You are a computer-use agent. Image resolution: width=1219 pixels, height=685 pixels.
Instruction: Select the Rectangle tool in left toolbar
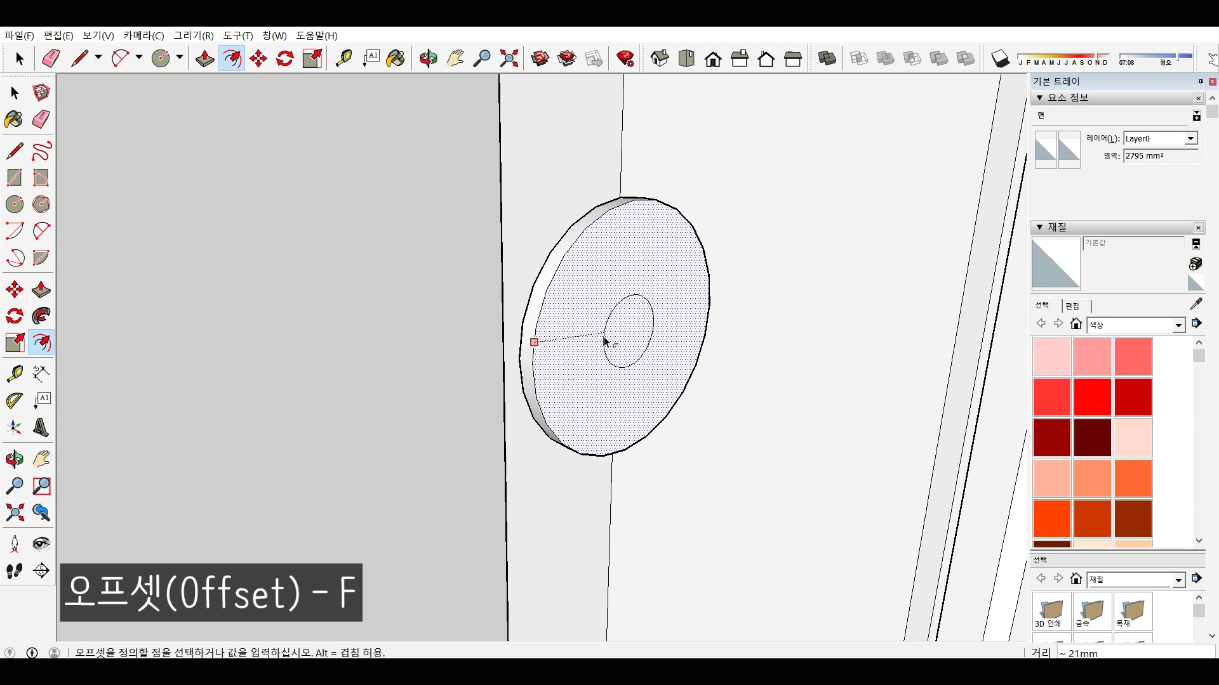click(x=14, y=178)
